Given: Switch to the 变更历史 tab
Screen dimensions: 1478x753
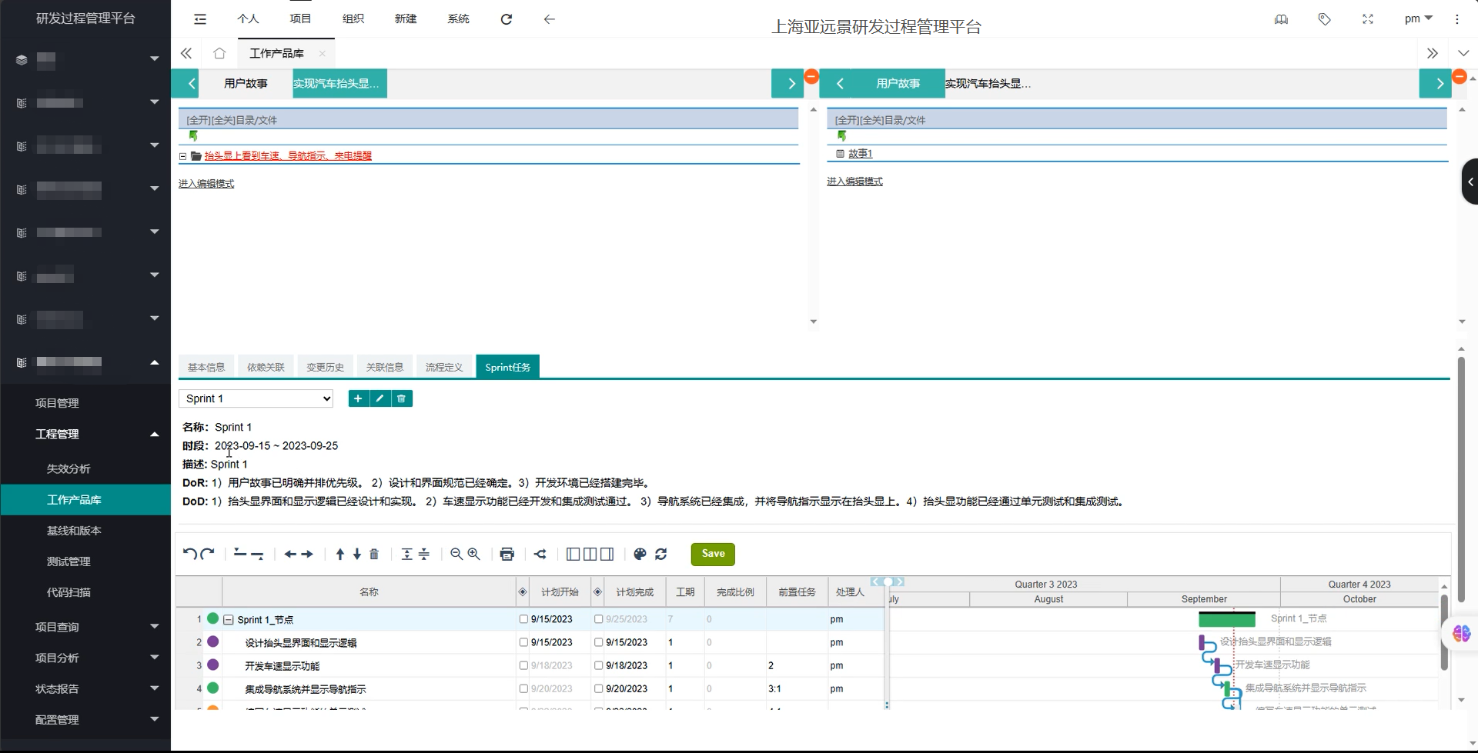Looking at the screenshot, I should pos(325,367).
